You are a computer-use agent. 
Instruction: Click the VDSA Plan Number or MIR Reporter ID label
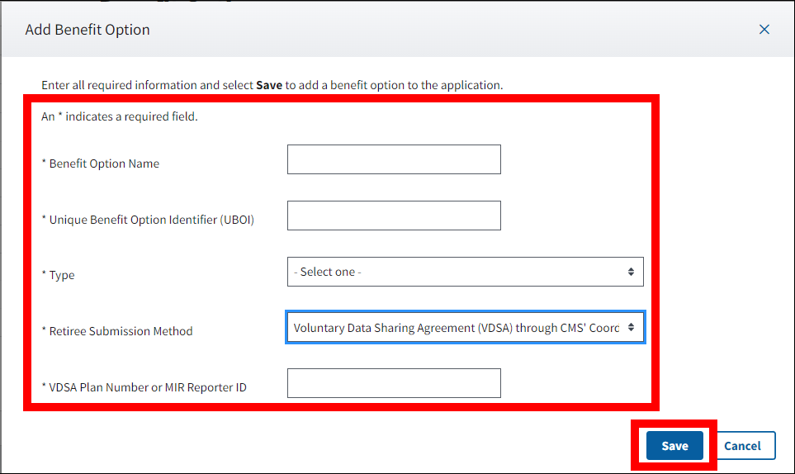click(x=147, y=386)
